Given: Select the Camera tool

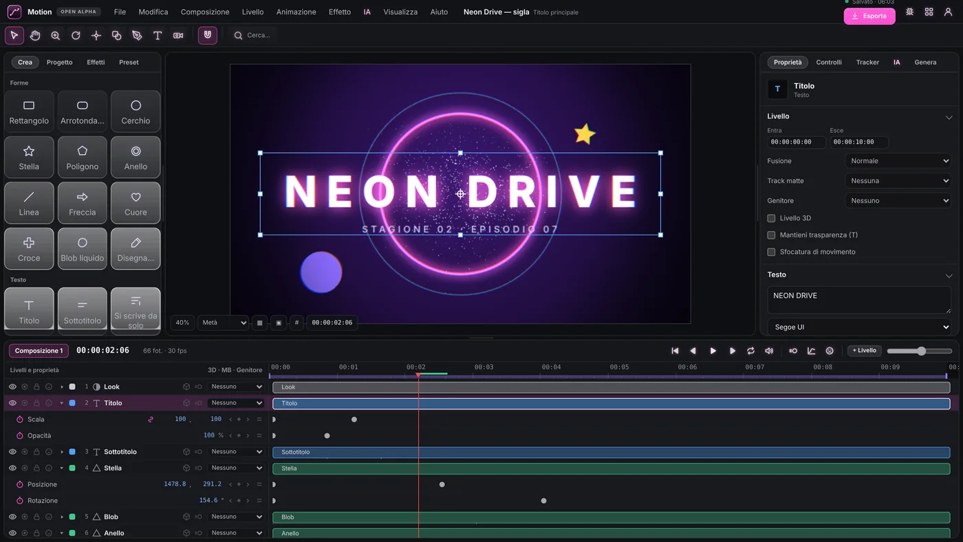Looking at the screenshot, I should 178,35.
